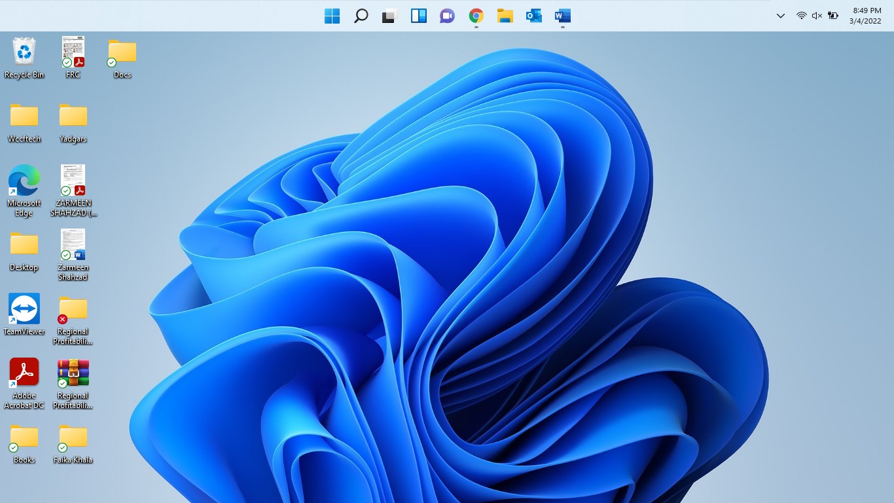Open File Explorer from the taskbar

(505, 16)
